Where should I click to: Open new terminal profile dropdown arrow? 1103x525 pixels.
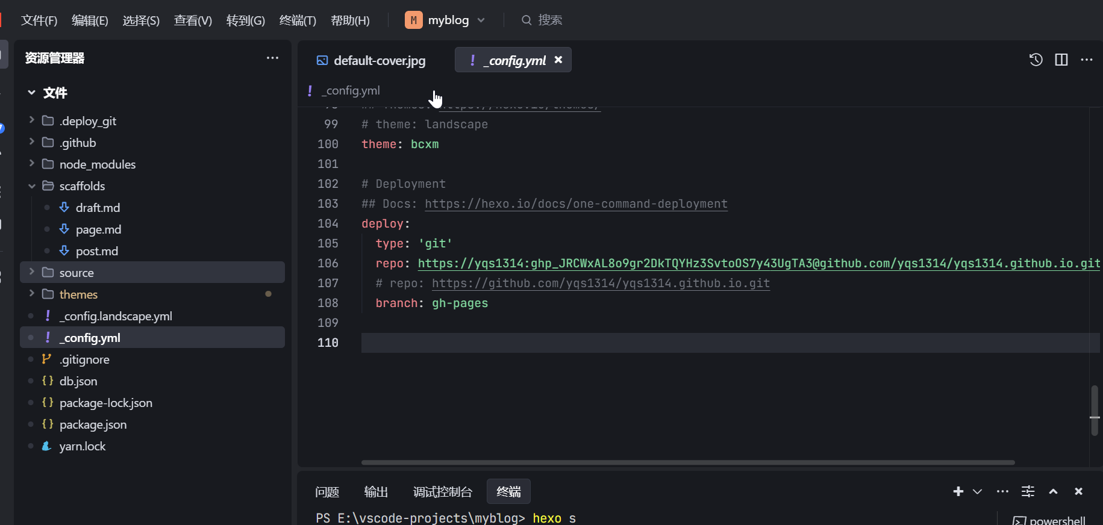(x=978, y=492)
